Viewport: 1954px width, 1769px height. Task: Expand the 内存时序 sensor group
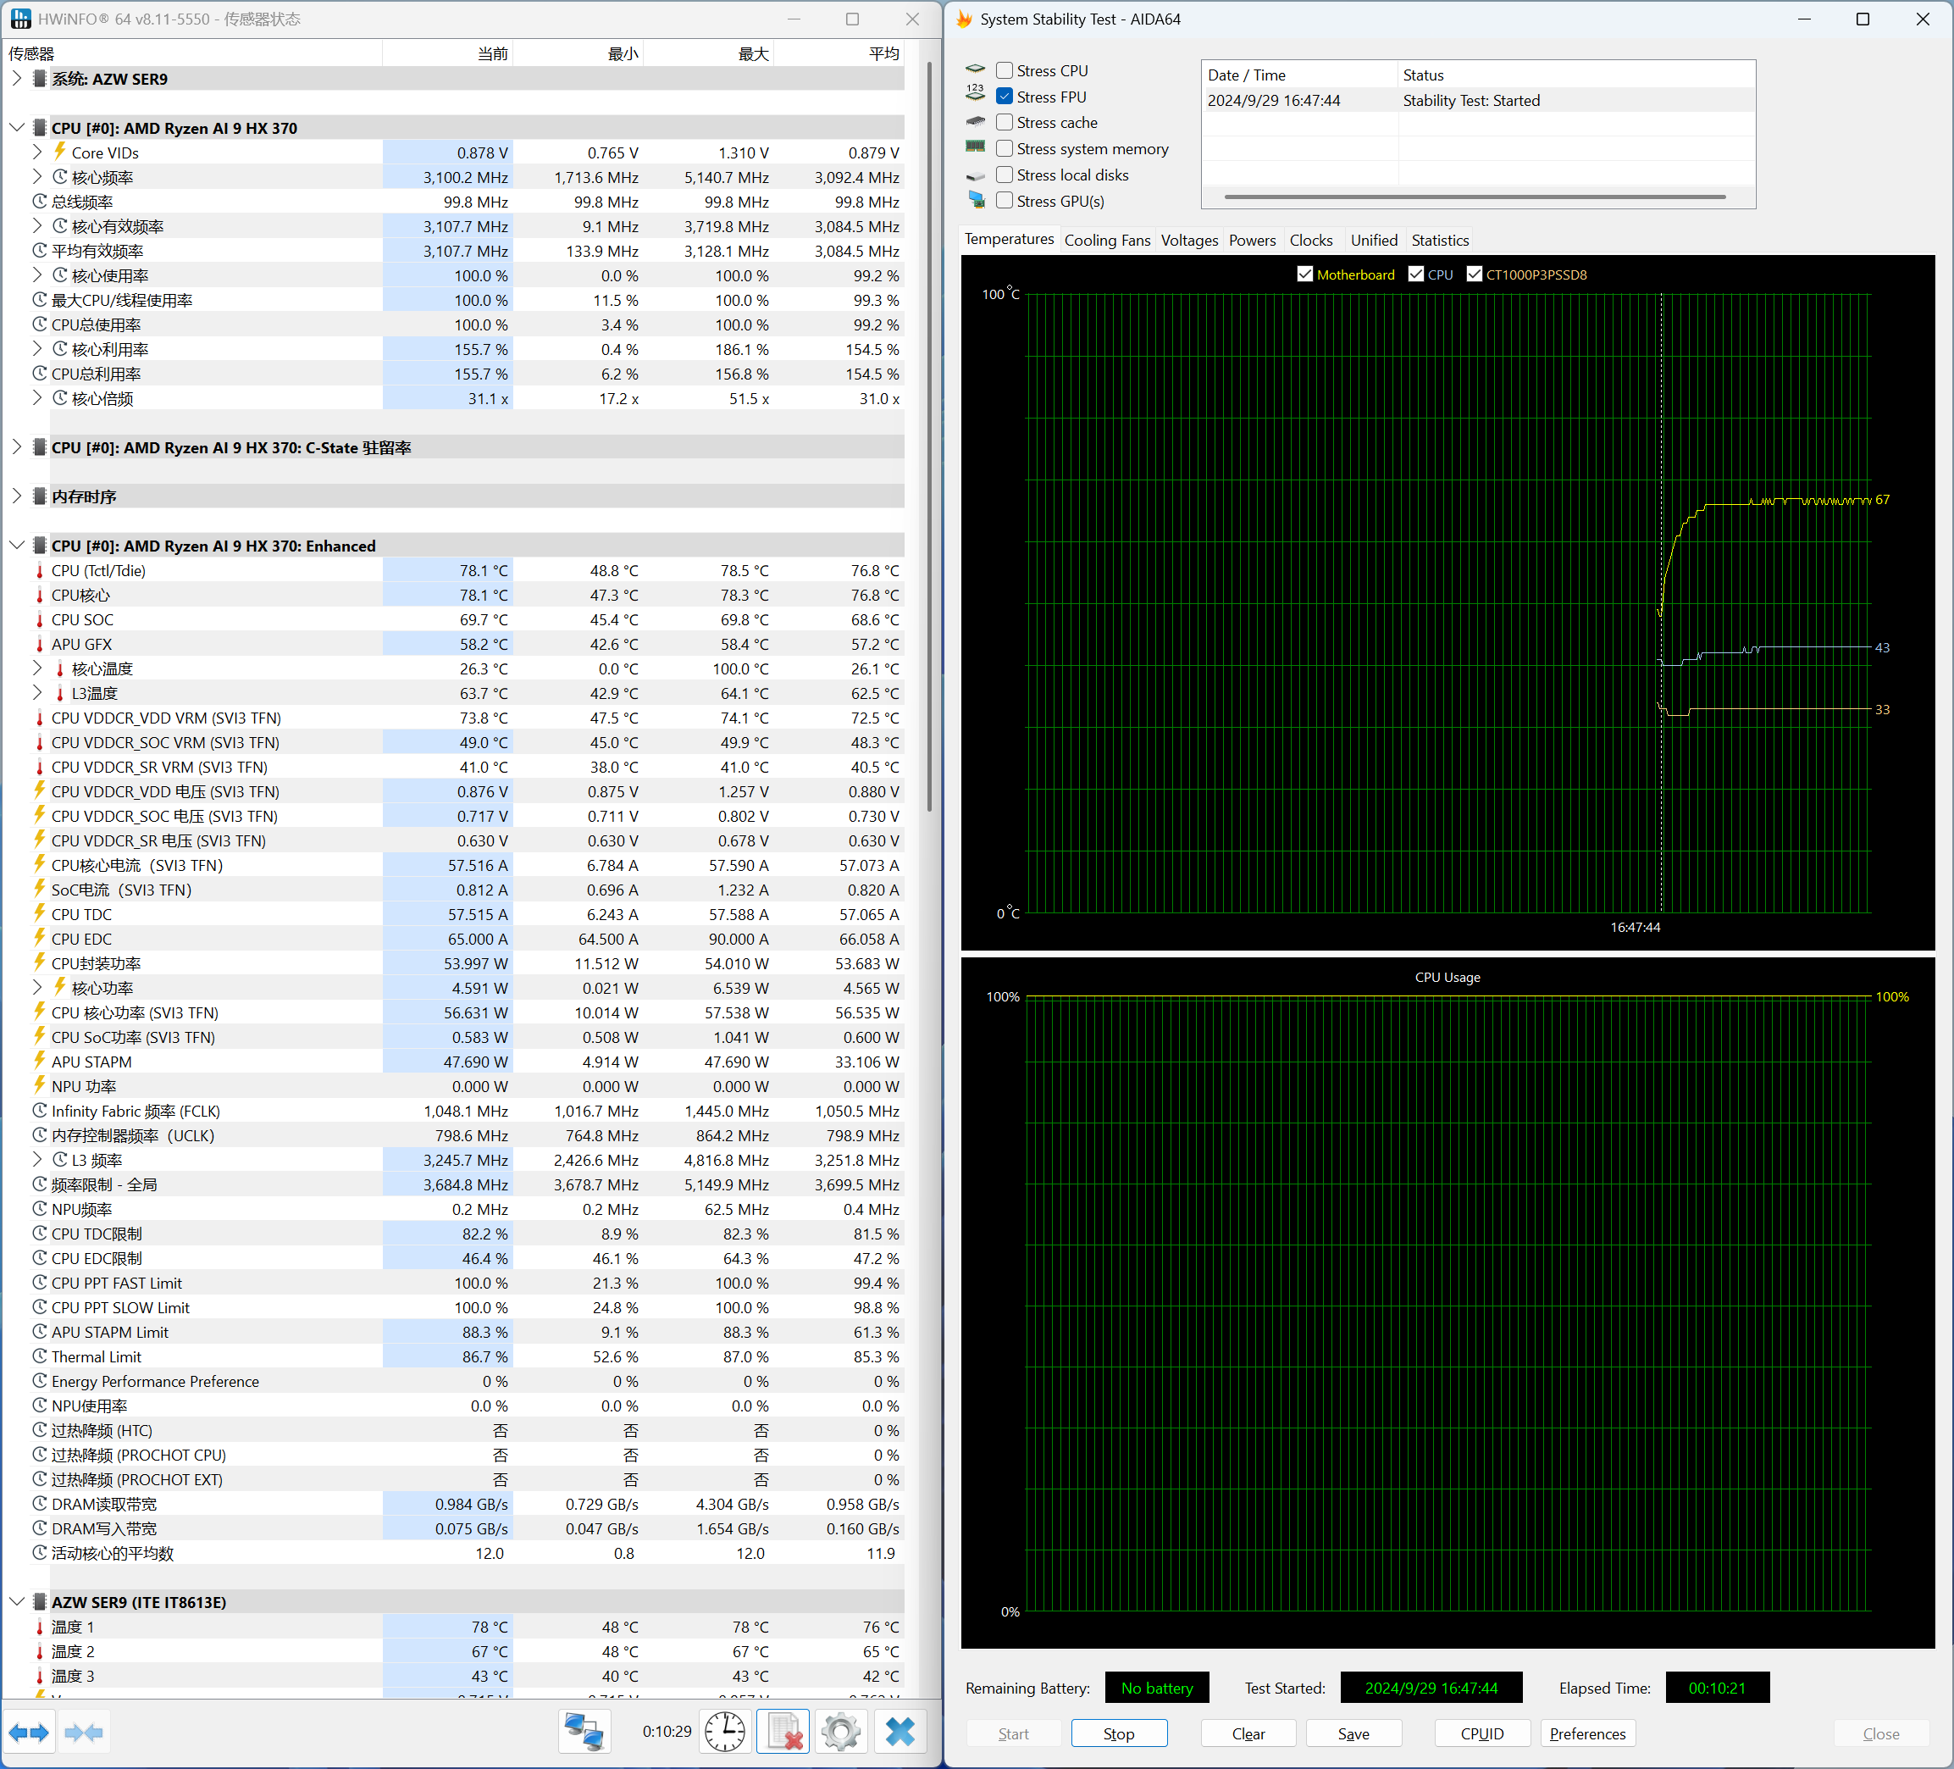16,496
